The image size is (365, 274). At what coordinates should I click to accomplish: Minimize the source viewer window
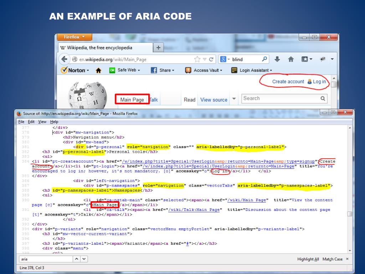point(325,112)
